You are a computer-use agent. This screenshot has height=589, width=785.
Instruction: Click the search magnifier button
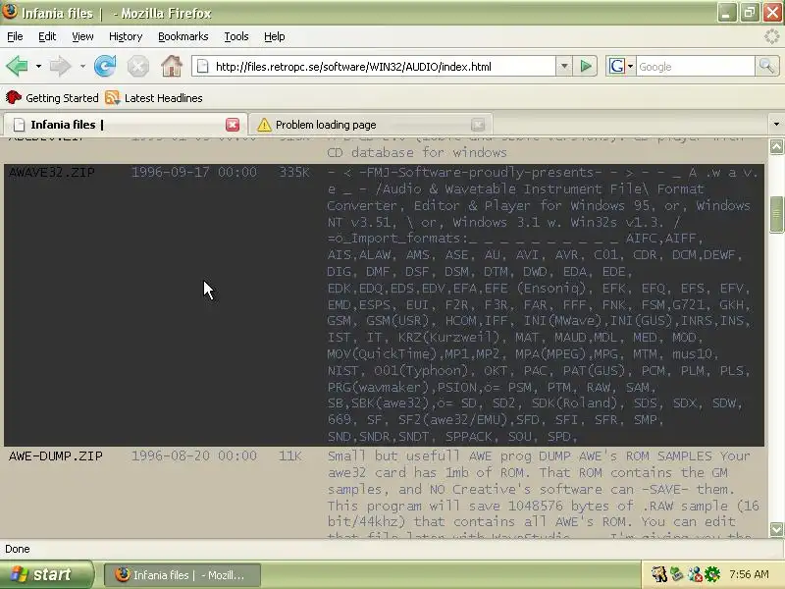[766, 66]
